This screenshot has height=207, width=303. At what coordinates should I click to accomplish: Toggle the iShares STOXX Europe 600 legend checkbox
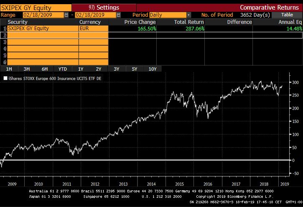[5, 78]
